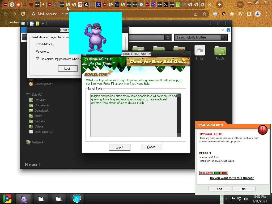
Task: Go back to the previous page
Action: tap(6, 14)
